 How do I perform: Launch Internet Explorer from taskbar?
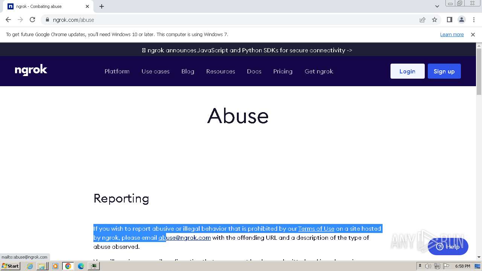coord(30,266)
